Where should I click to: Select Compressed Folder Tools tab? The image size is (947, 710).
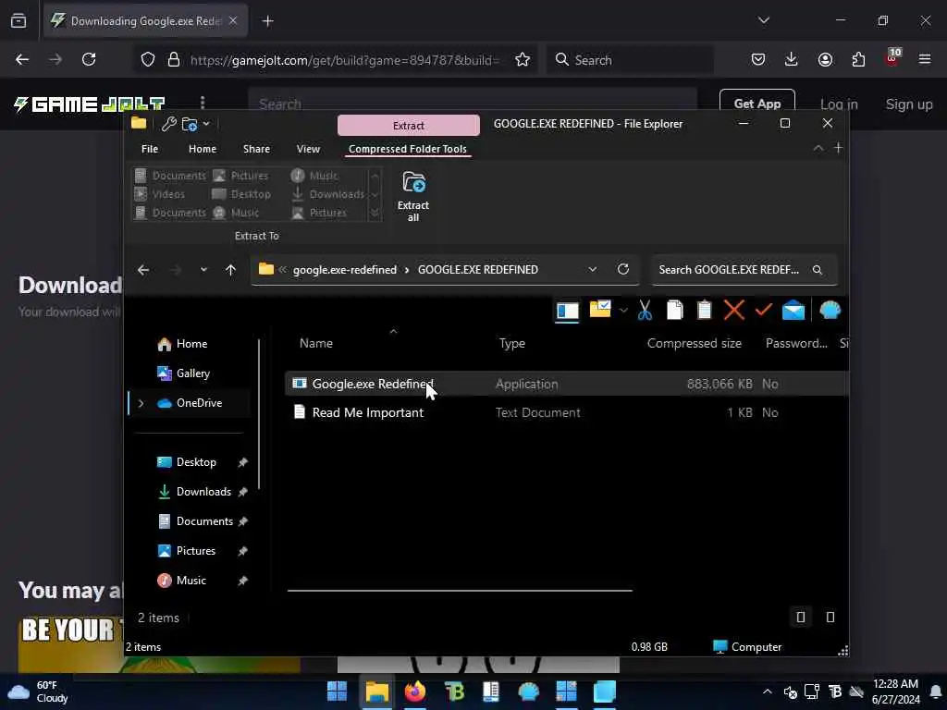click(x=408, y=149)
